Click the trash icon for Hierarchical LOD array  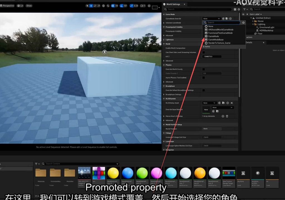tap(227, 116)
